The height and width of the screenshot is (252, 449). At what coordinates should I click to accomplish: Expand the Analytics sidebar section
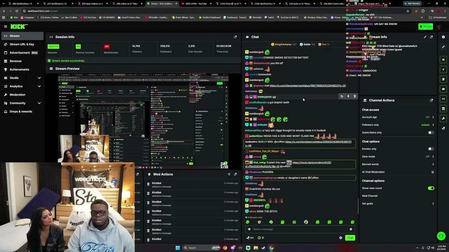tap(39, 86)
